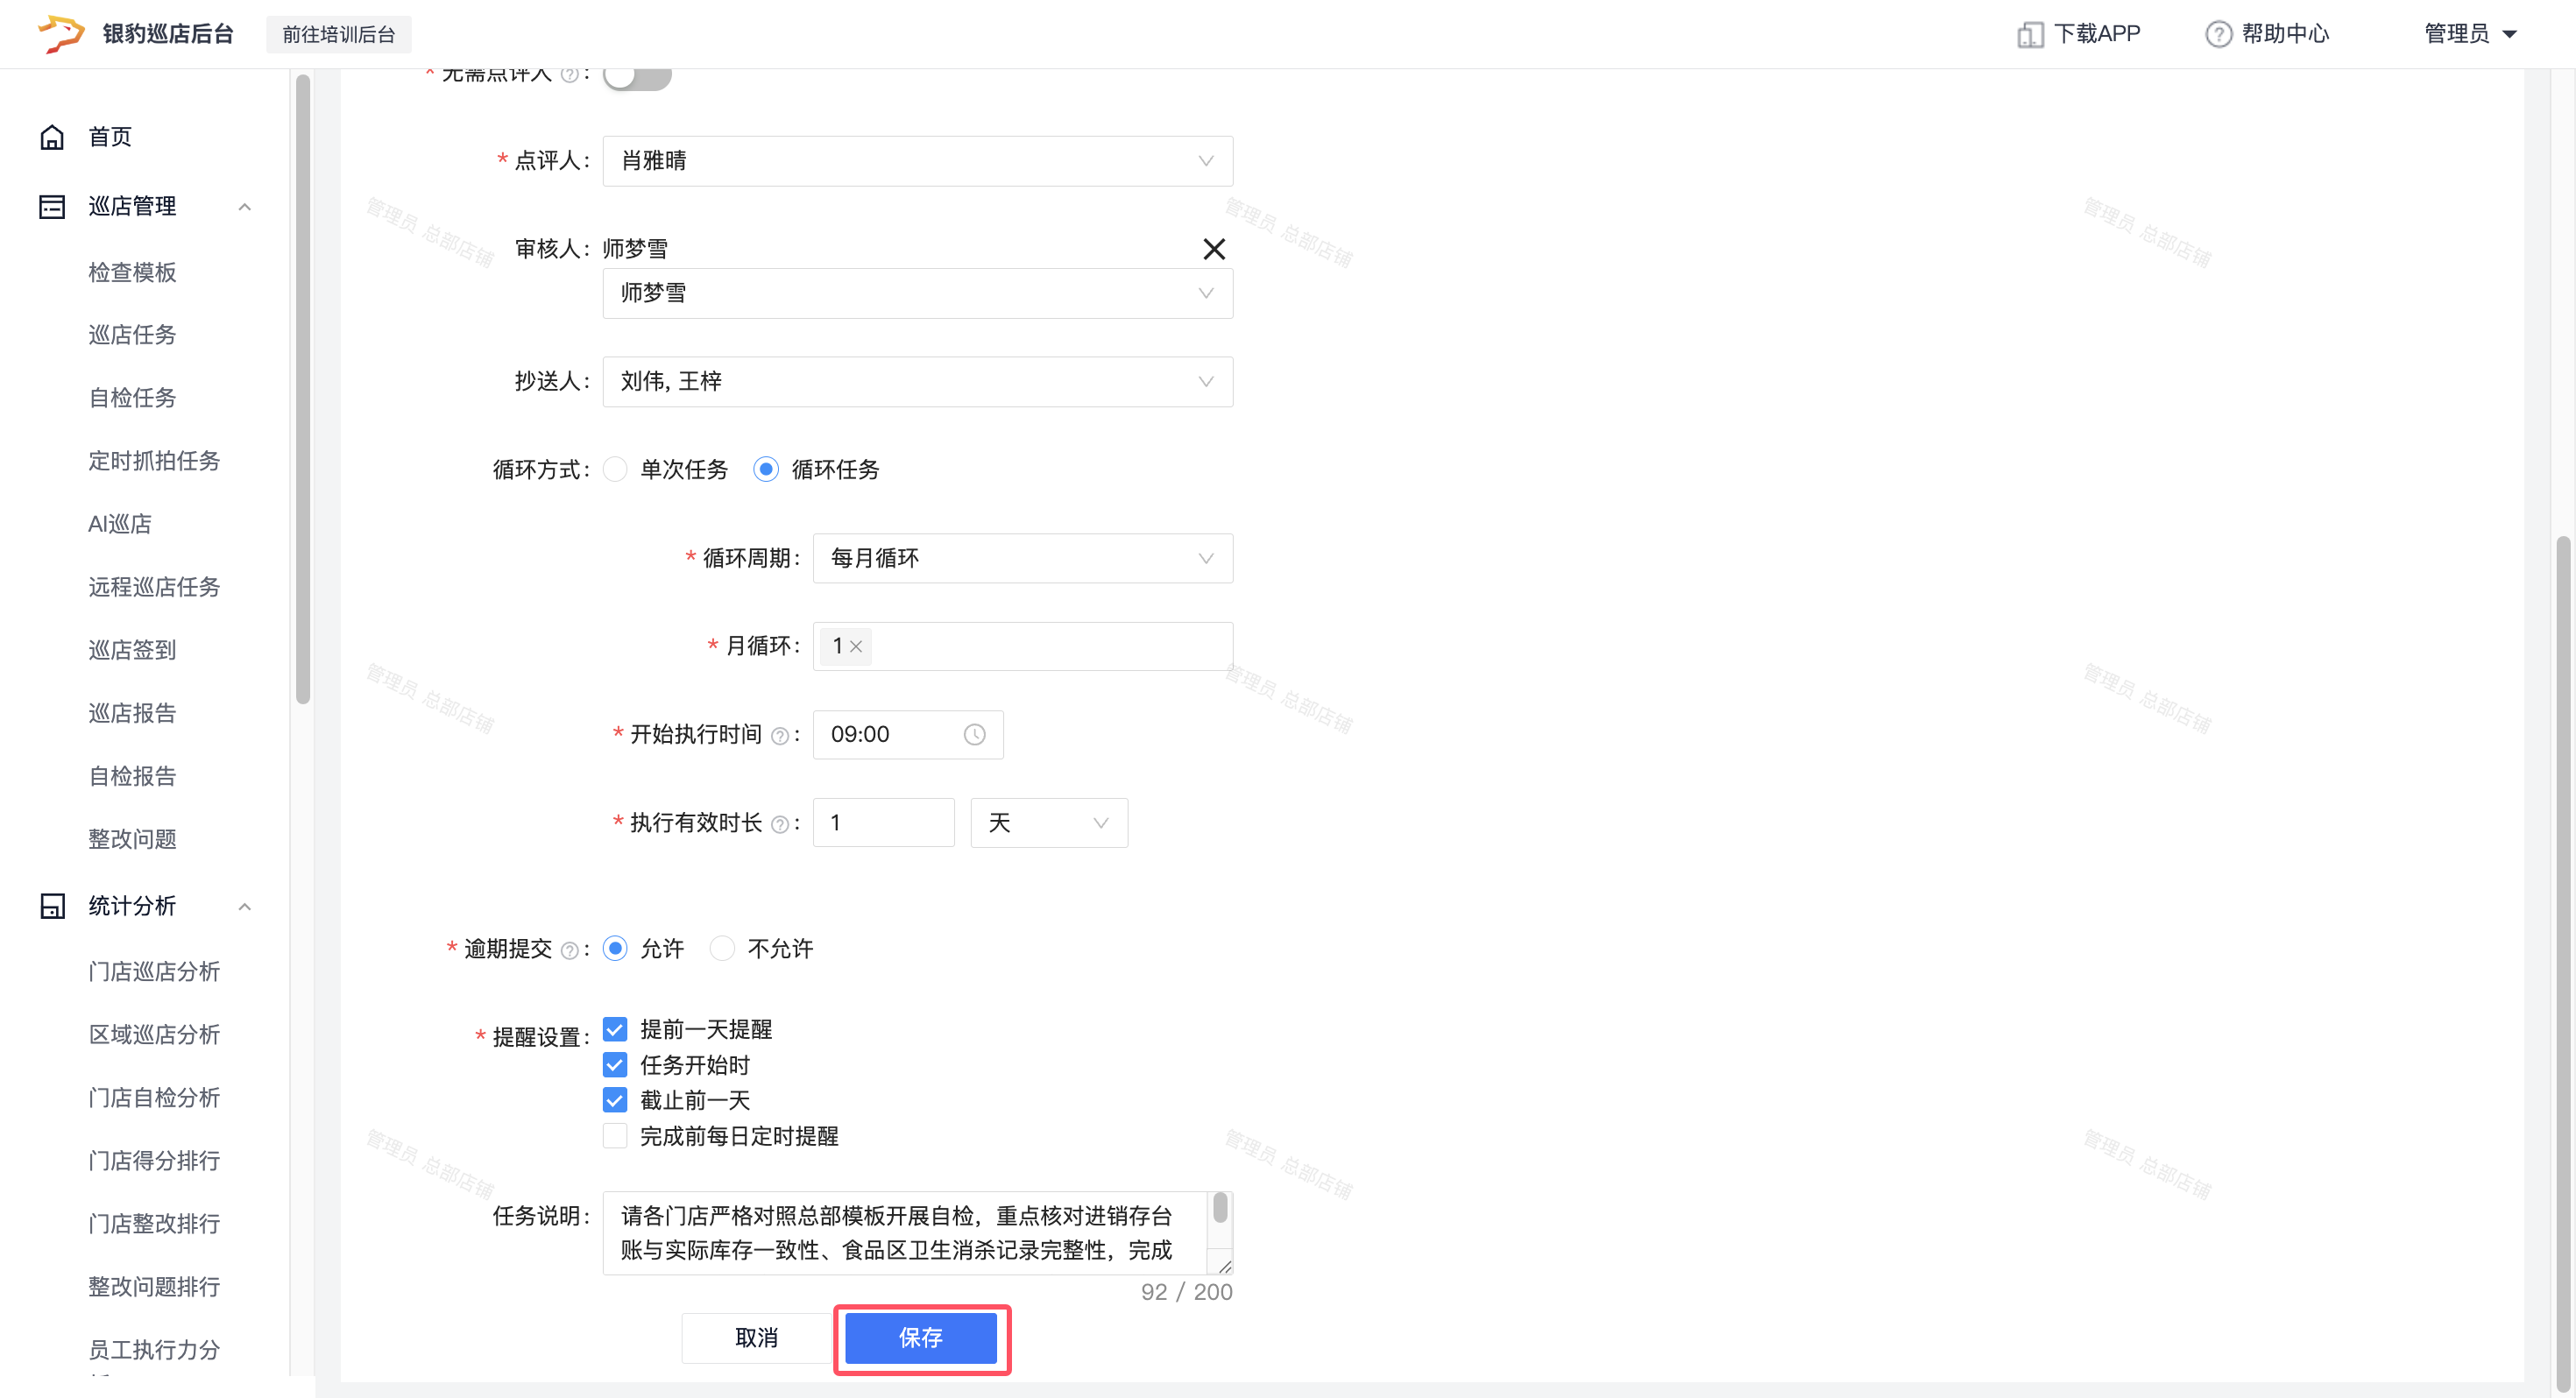Image resolution: width=2576 pixels, height=1398 pixels.
Task: Open the 点评人 肖雅晴 dropdown
Action: click(x=917, y=161)
